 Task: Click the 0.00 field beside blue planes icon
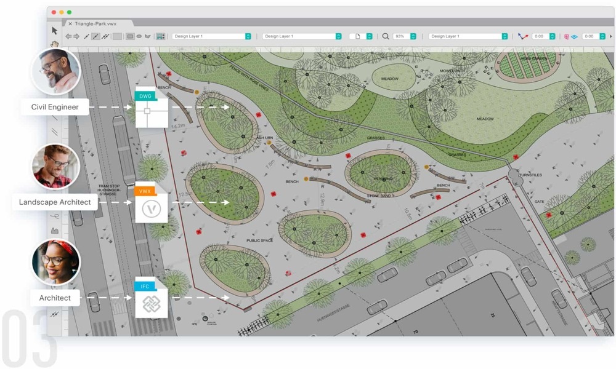(x=591, y=36)
